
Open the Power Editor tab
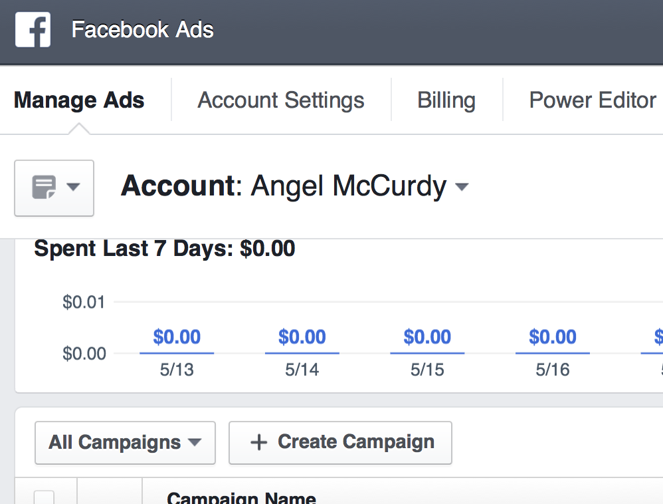[x=593, y=100]
